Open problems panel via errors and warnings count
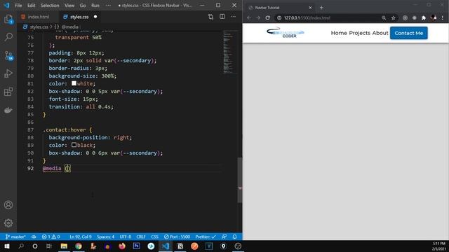 [51, 237]
